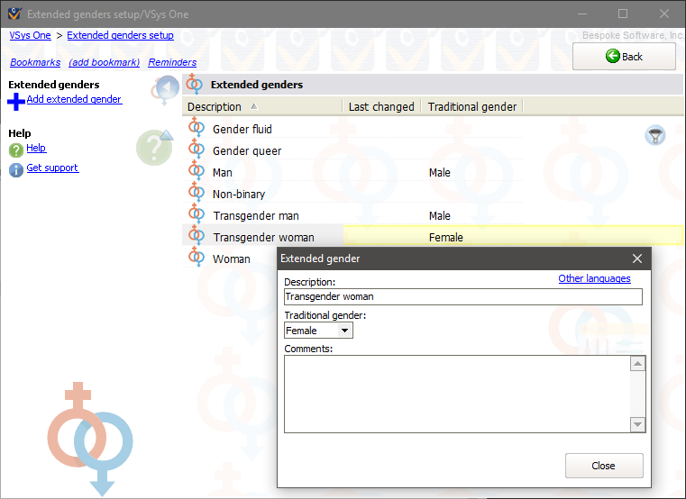Click into the Description text field
686x499 pixels.
[x=462, y=296]
